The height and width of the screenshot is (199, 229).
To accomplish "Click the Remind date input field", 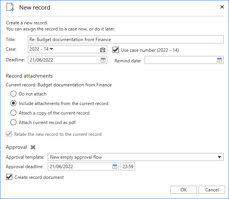I will click(x=179, y=60).
